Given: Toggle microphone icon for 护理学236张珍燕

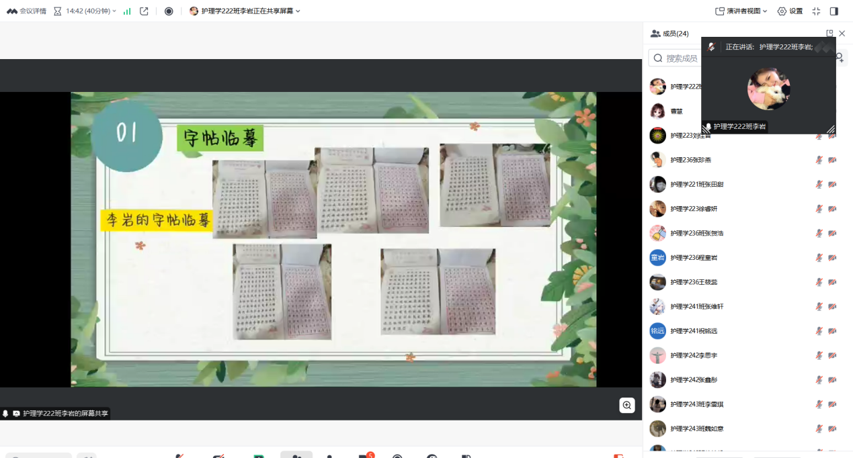Looking at the screenshot, I should coord(819,160).
